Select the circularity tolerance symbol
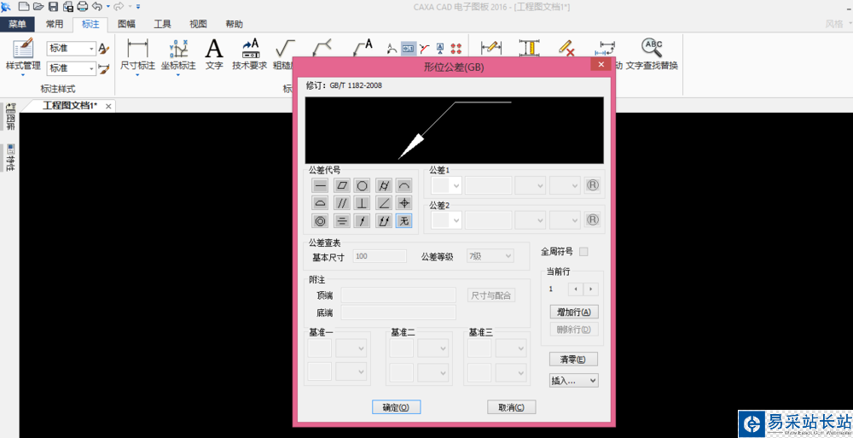853x438 pixels. coord(362,186)
